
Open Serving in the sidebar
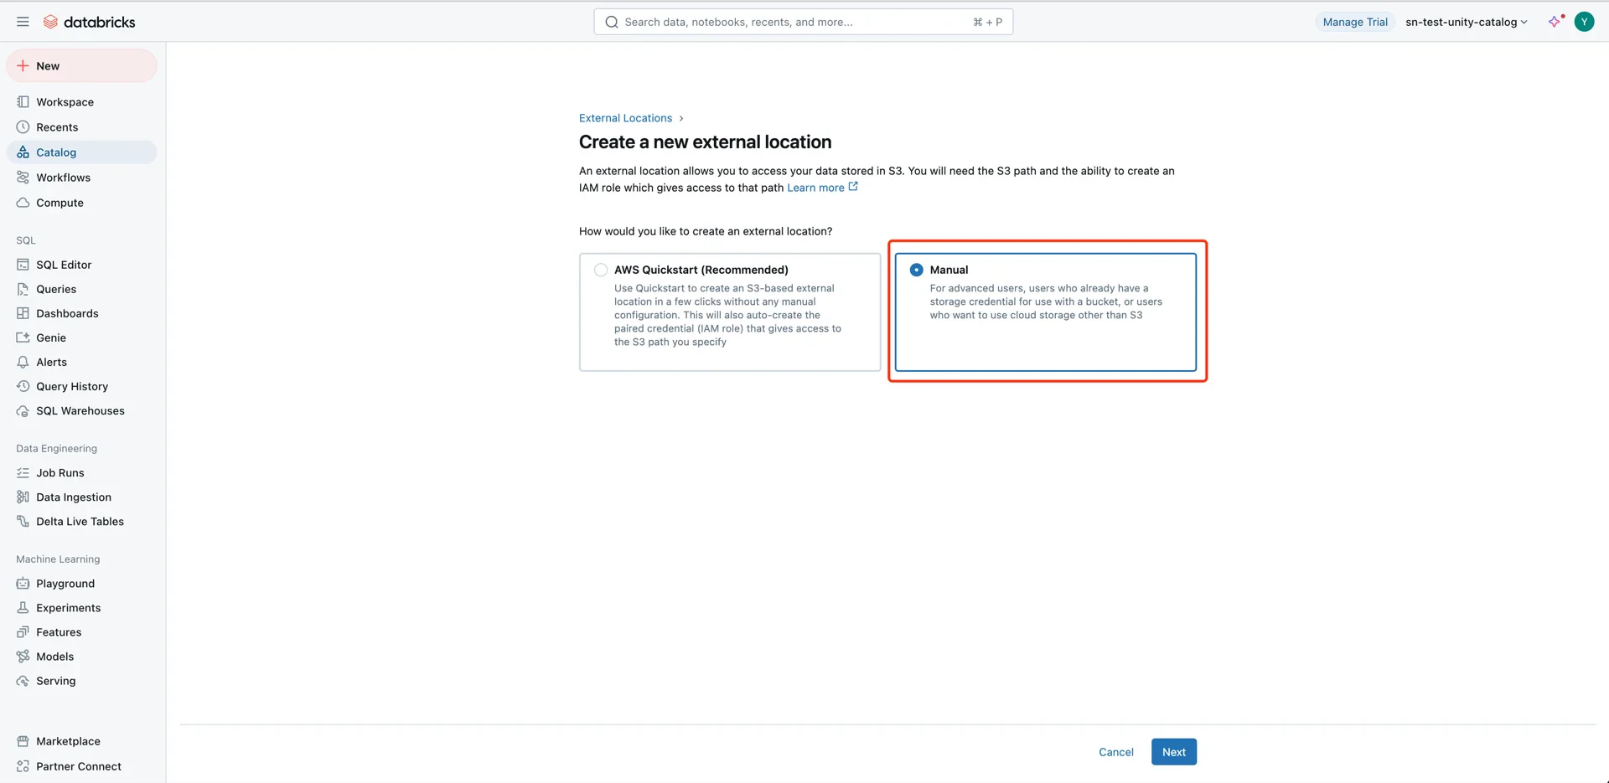coord(81,680)
